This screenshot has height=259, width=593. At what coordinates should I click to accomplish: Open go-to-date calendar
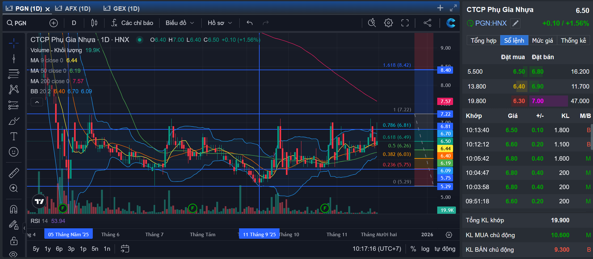125,249
